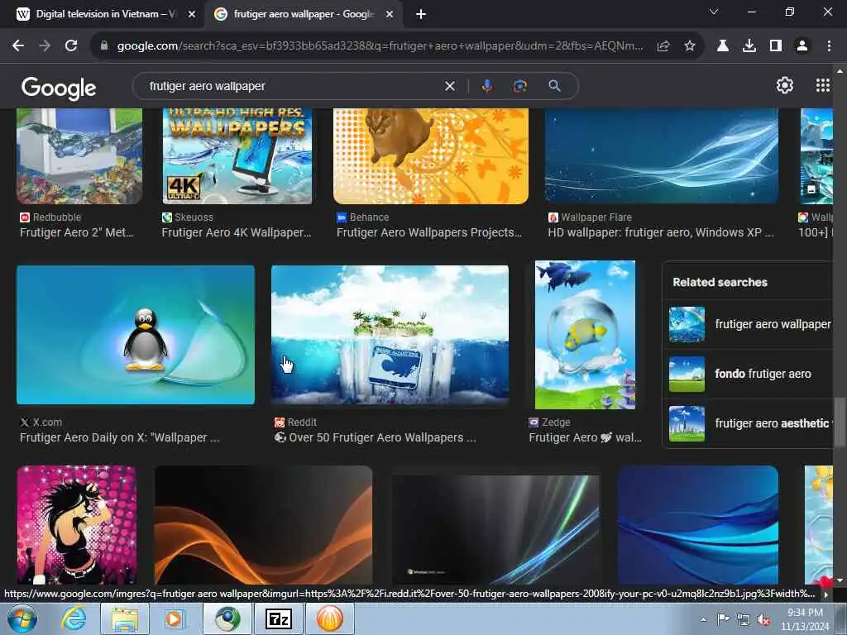Open the Action Center flag tray icon

tap(723, 619)
